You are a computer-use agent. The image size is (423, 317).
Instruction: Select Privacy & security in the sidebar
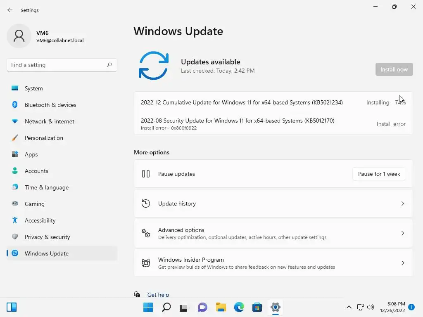(x=62, y=237)
